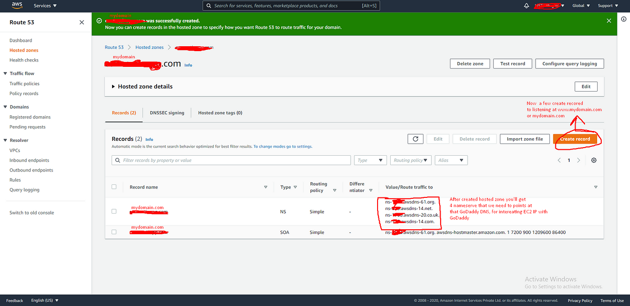
Task: Dismiss the green success banner
Action: 609,21
